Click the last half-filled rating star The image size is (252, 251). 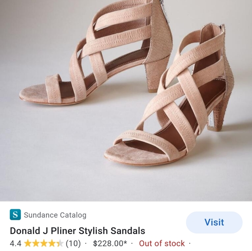(x=60, y=243)
